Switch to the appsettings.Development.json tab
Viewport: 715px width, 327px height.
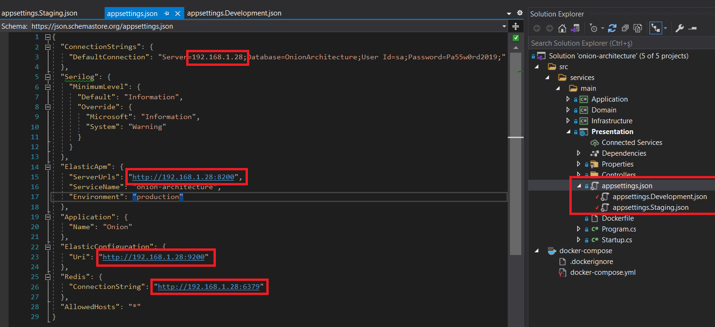click(x=234, y=13)
